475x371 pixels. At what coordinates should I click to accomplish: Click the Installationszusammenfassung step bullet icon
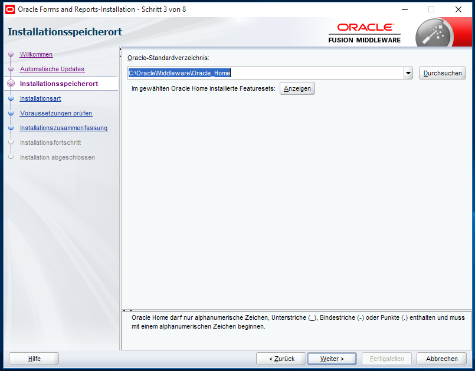(11, 128)
